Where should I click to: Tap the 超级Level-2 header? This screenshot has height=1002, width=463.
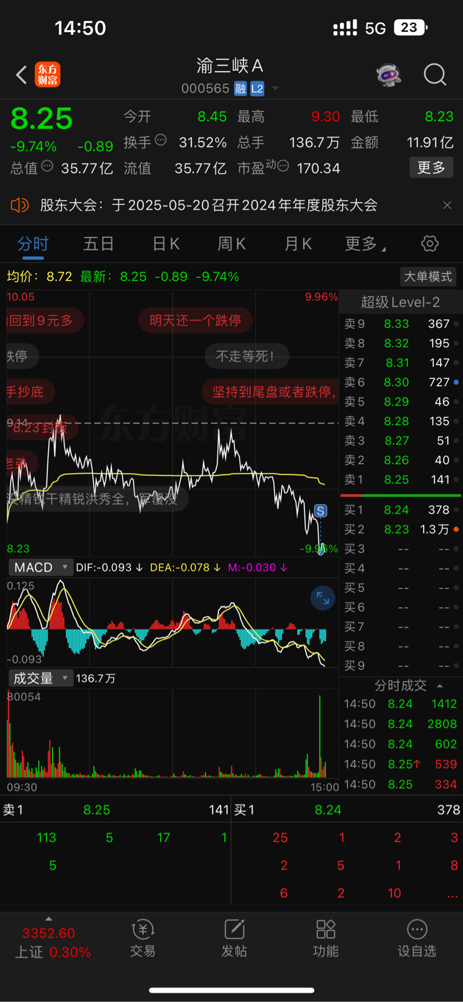pyautogui.click(x=400, y=302)
